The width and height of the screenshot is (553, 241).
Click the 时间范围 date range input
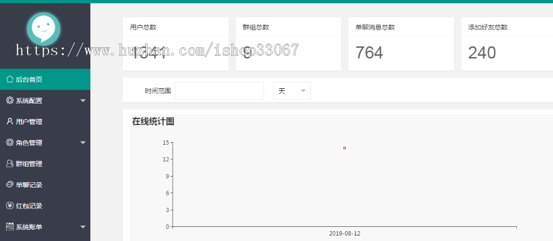(x=219, y=91)
